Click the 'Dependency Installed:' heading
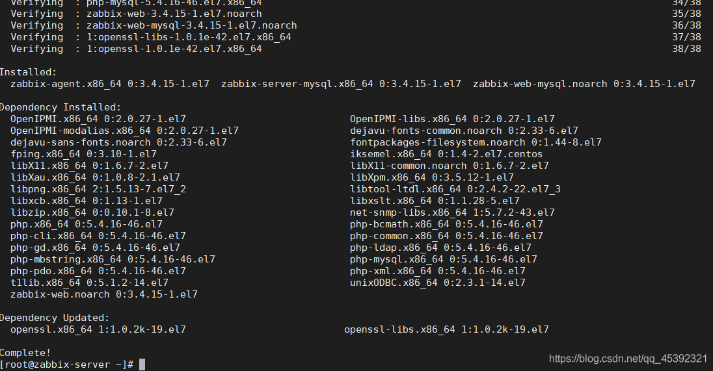 coord(61,108)
